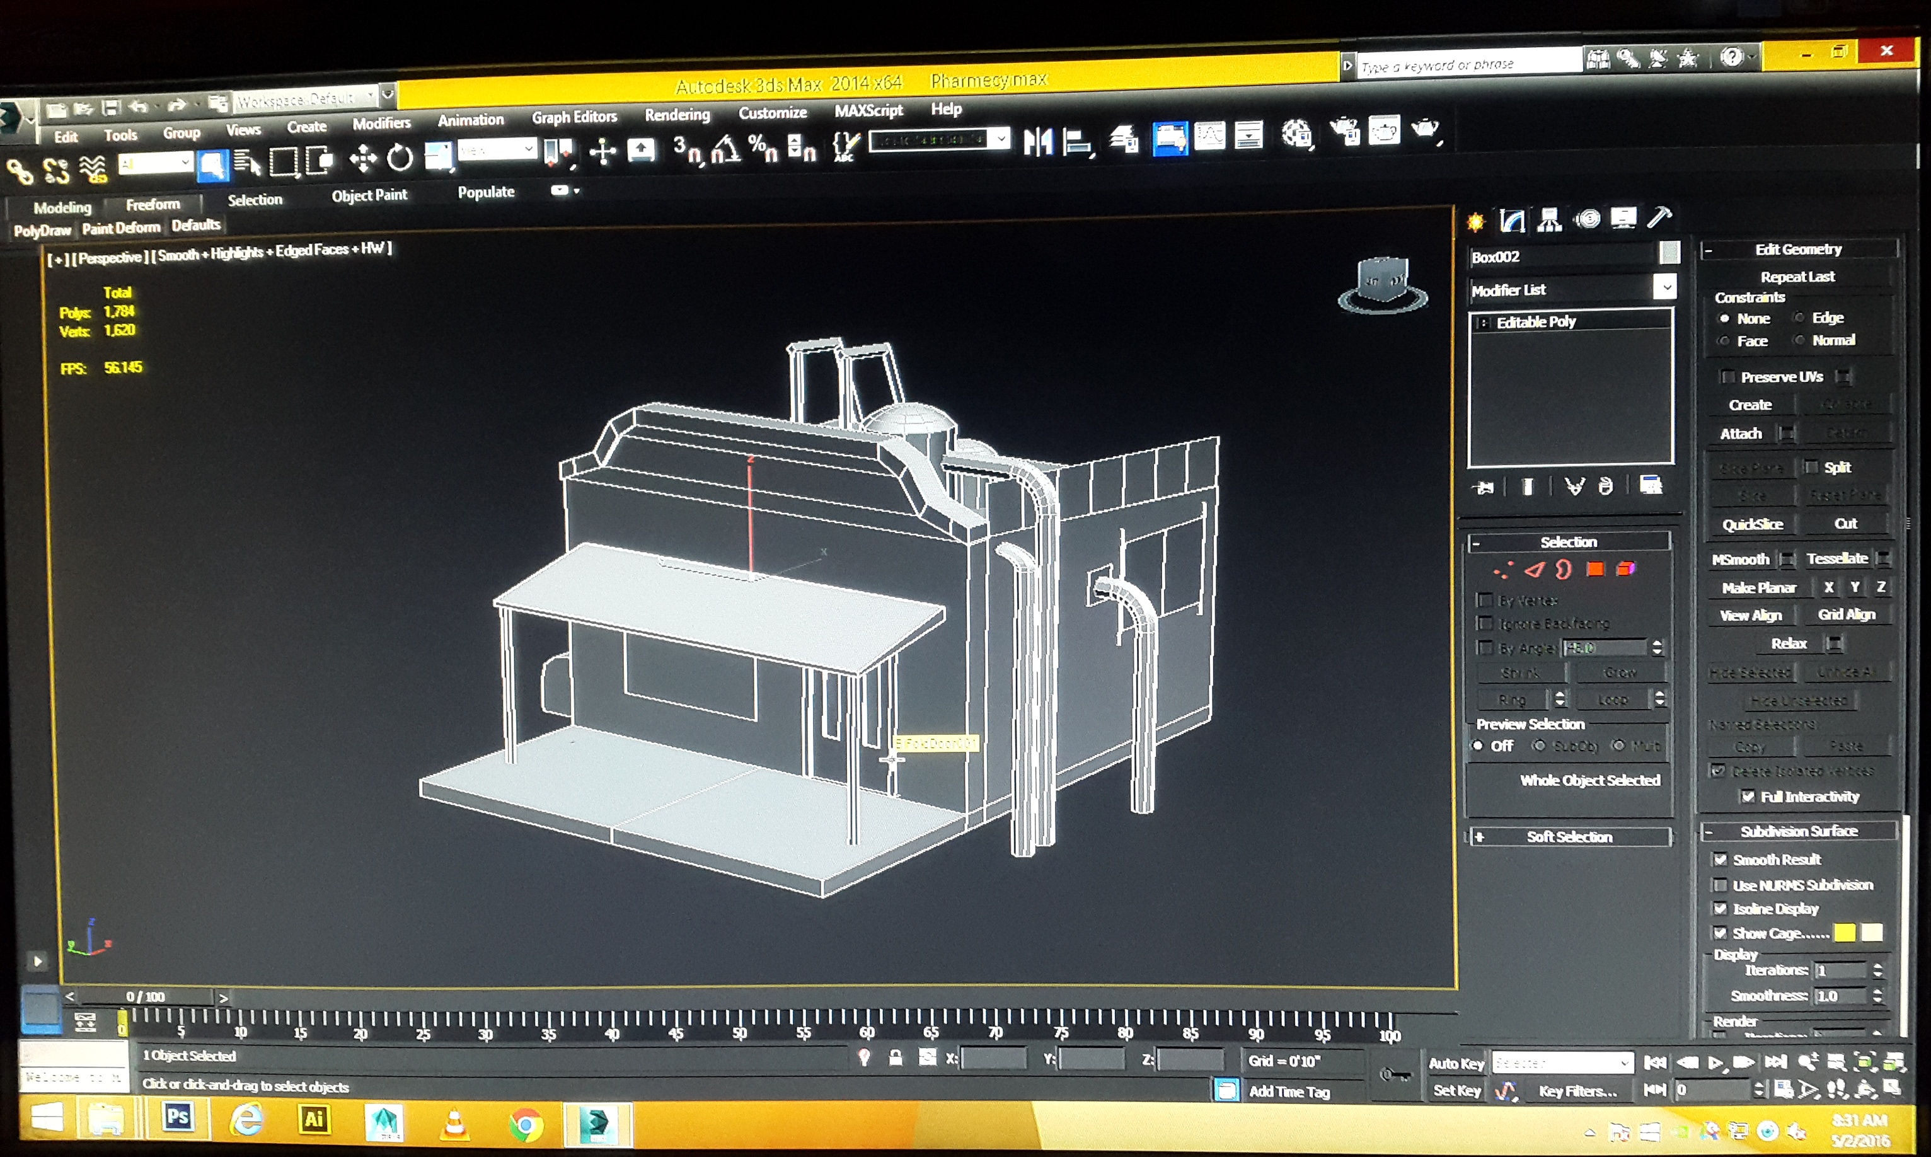Screen dimensions: 1931x1157
Task: Switch to the Freeform ribbon tab
Action: pos(153,204)
